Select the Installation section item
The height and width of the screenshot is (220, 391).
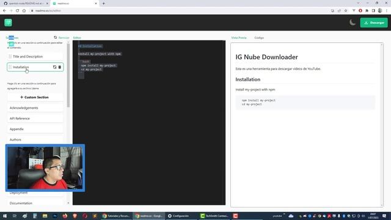(x=35, y=67)
